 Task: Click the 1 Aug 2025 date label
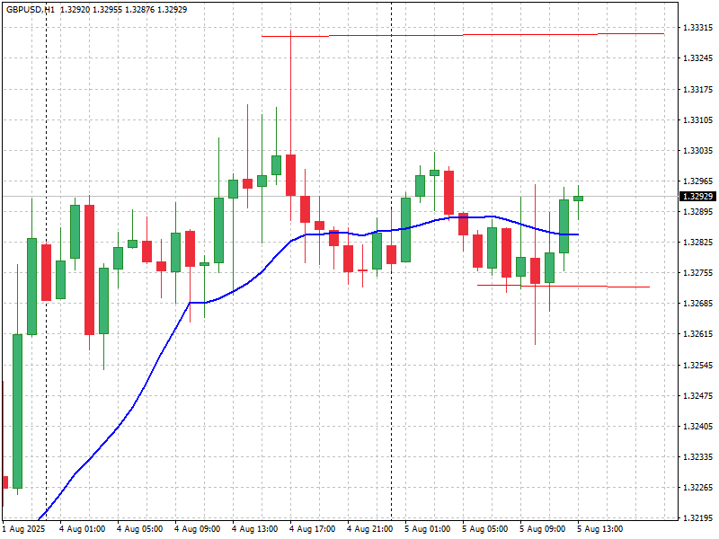point(23,529)
